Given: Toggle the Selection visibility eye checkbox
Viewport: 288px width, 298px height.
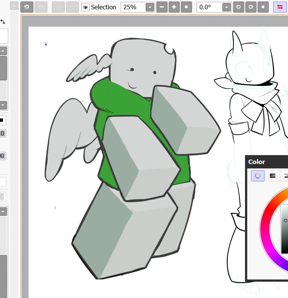Looking at the screenshot, I should coord(86,7).
